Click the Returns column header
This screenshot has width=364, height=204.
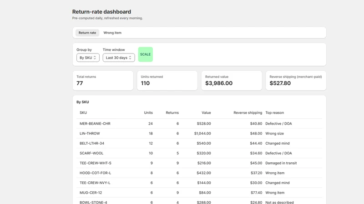172,112
